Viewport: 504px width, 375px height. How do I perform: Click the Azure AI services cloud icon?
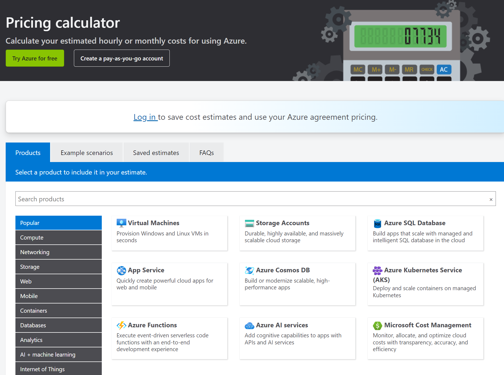pos(249,325)
